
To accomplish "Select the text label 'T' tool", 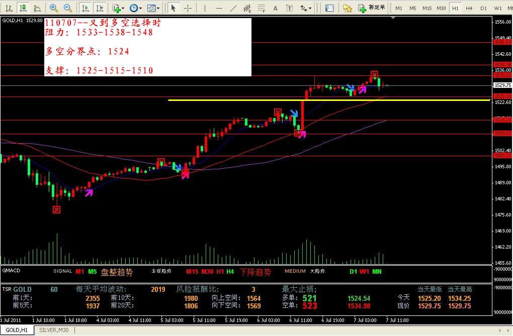I will click(290, 8).
